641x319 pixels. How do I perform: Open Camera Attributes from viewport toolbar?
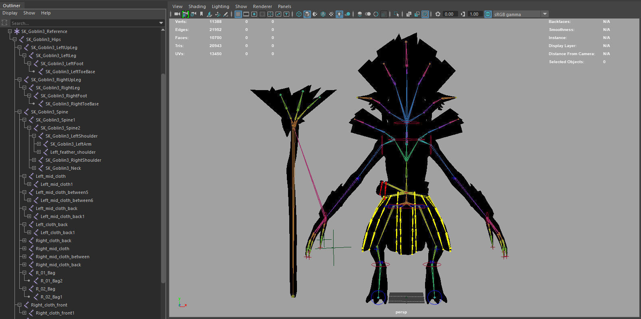pos(193,14)
